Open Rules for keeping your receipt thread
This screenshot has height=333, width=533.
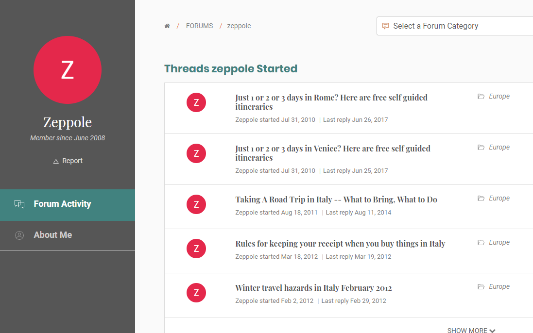pyautogui.click(x=340, y=244)
